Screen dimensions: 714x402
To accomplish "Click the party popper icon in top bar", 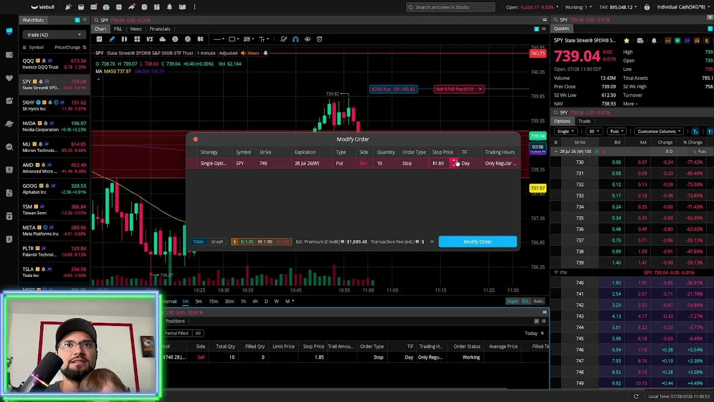I will tap(68, 7).
